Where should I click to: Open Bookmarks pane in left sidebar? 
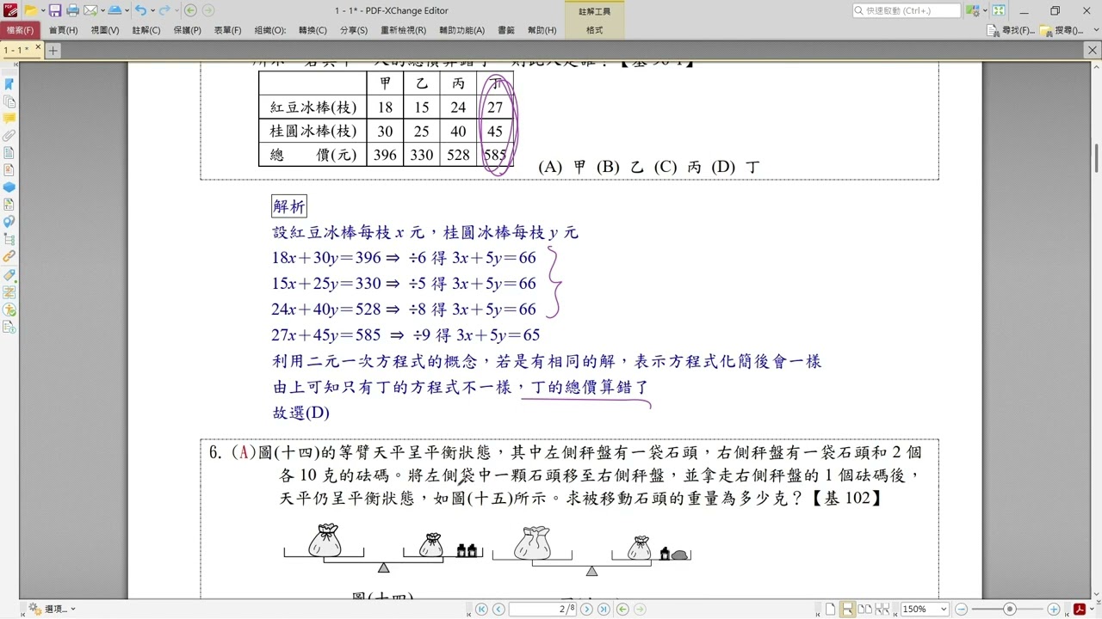click(9, 84)
